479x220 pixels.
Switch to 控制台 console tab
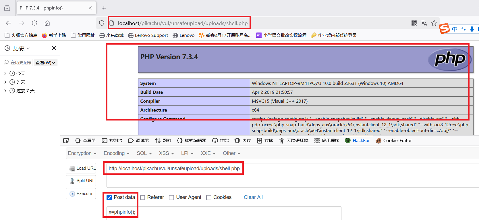click(112, 141)
